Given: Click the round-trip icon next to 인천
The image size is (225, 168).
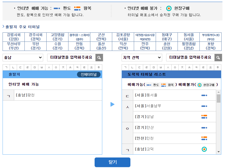Looking at the screenshot, I should [x=204, y=138].
